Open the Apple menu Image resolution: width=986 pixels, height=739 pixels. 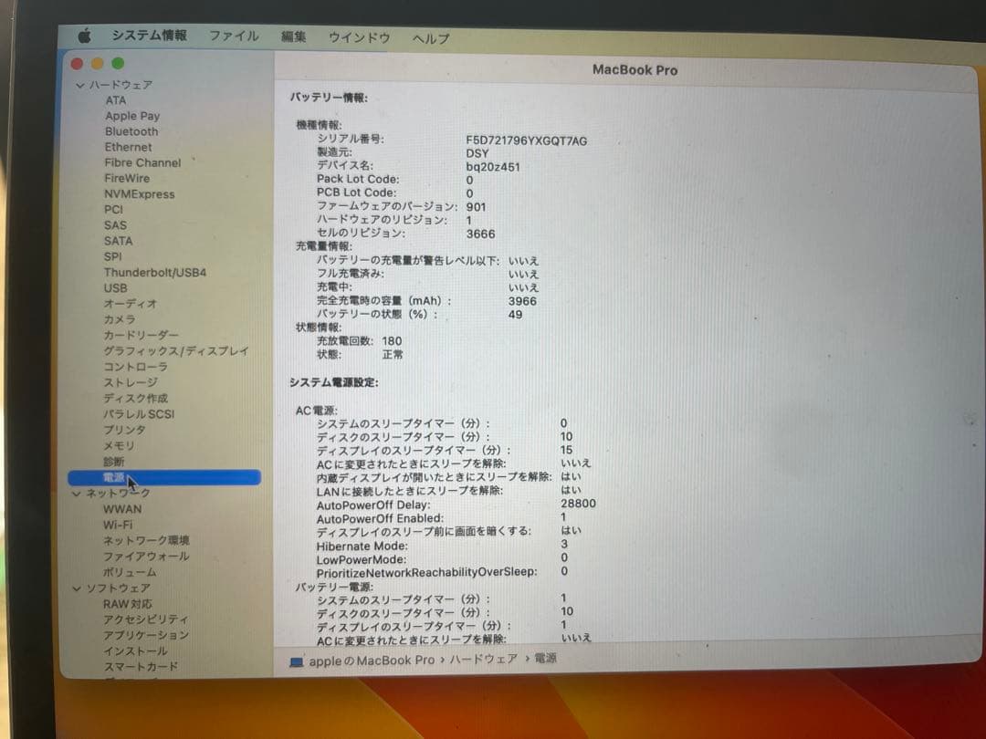(84, 36)
